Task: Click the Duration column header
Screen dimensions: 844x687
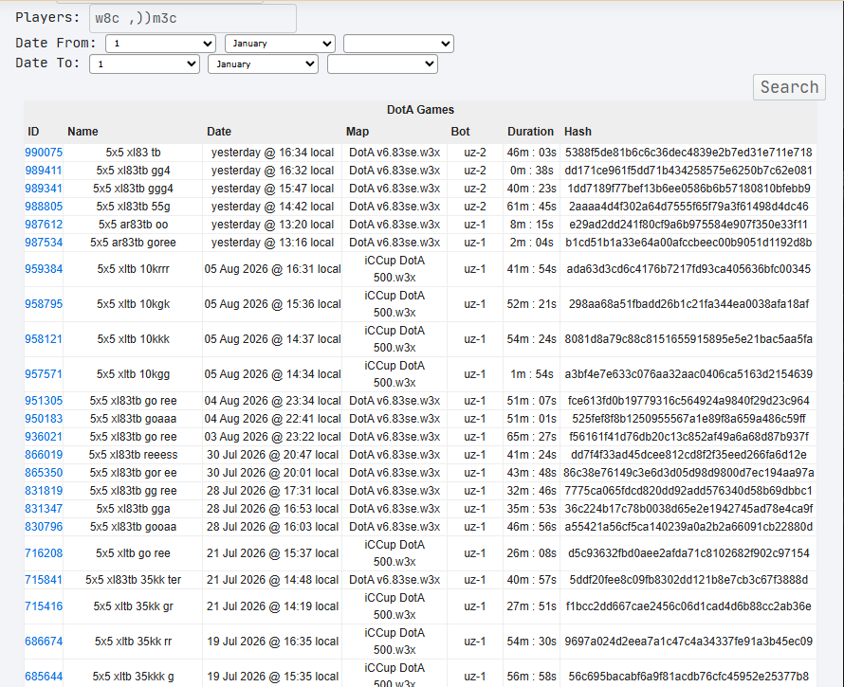Action: (530, 132)
